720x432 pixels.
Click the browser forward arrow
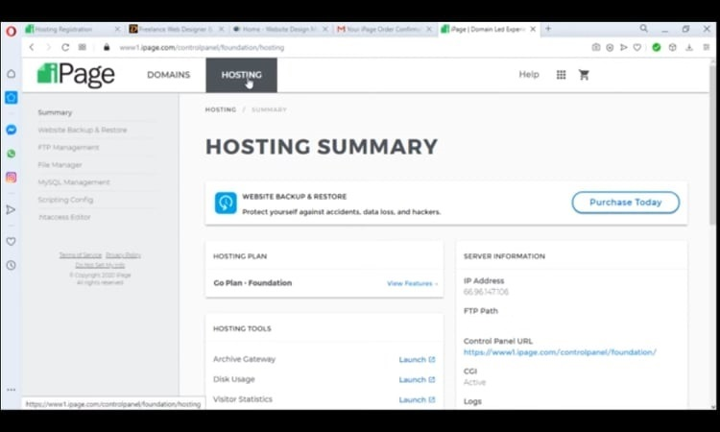(48, 47)
